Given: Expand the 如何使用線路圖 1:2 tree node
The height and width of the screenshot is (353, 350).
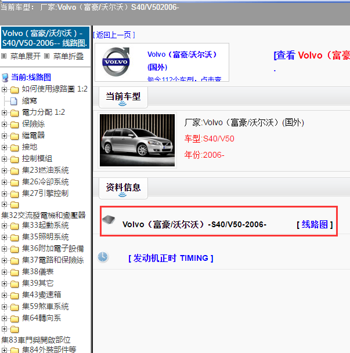Looking at the screenshot, I should (x=4, y=89).
